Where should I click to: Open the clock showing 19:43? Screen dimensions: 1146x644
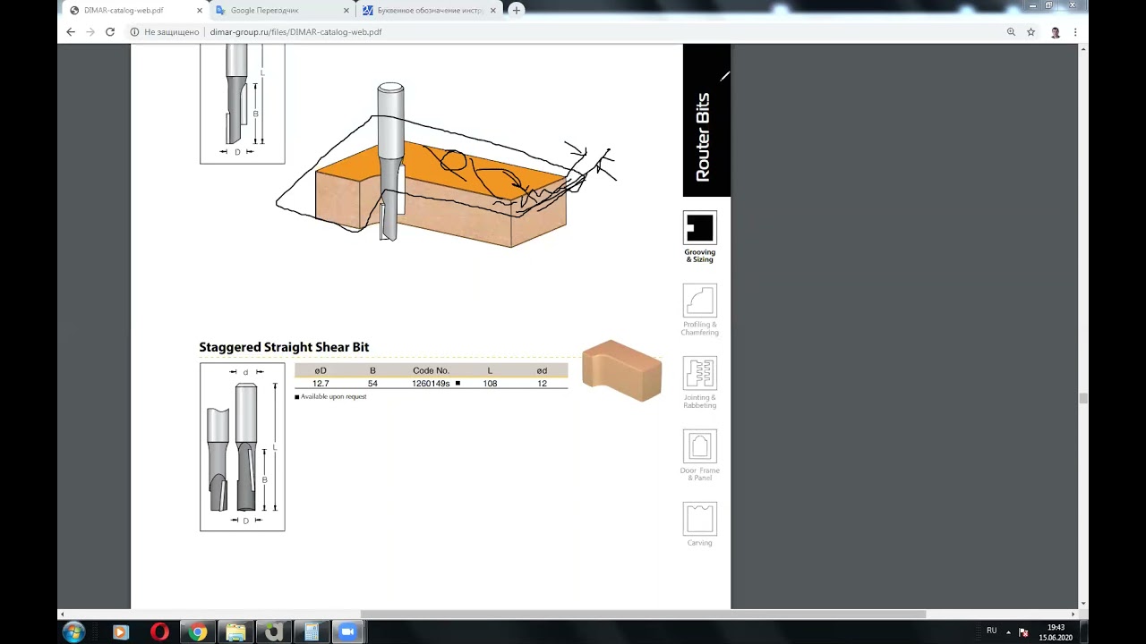tap(1056, 632)
